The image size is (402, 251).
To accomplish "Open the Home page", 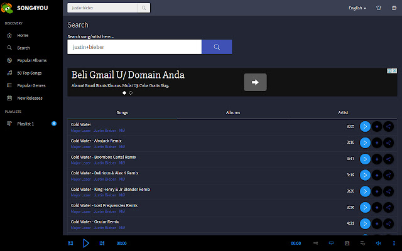I will tap(23, 35).
